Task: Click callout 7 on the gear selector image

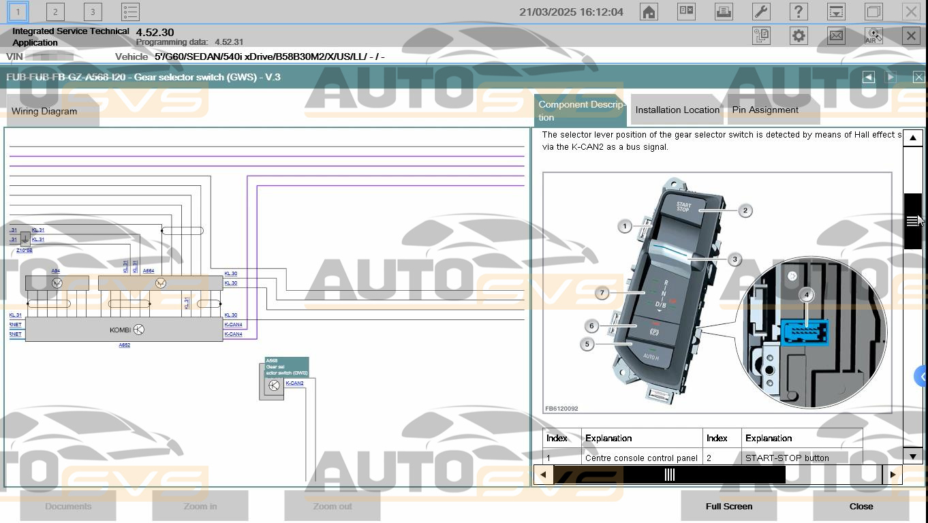Action: (x=602, y=293)
